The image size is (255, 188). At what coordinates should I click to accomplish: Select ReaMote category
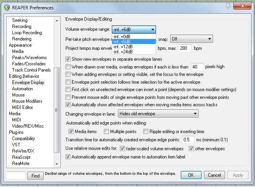click(x=21, y=163)
